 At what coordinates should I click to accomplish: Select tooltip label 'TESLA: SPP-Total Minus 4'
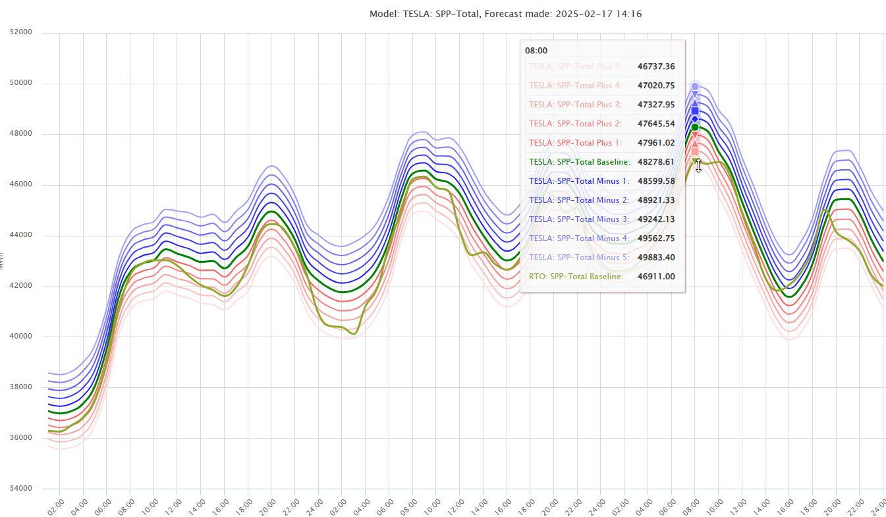pos(578,238)
